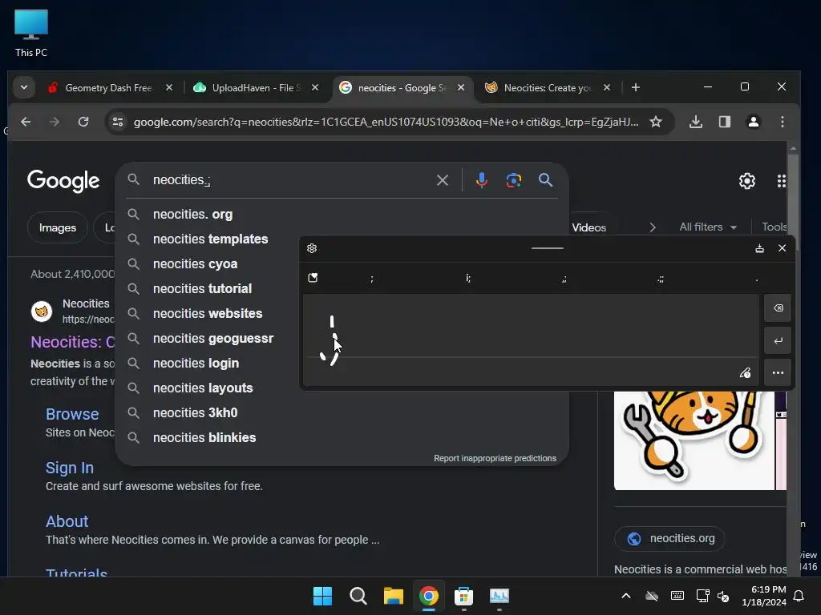The image size is (821, 615).
Task: Start voice search with microphone
Action: (482, 180)
